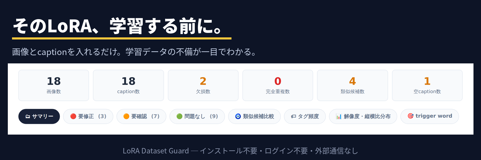Screen dimensions: 481x160
Task: Click the orange circle icon for 要確認
Action: pos(126,116)
